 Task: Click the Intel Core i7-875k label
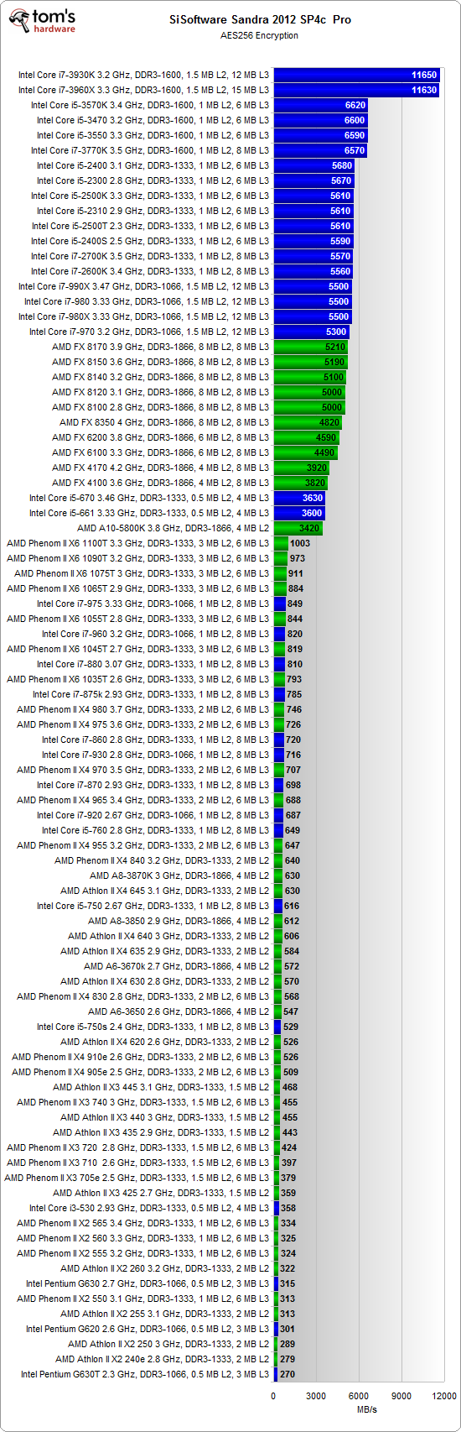point(151,694)
